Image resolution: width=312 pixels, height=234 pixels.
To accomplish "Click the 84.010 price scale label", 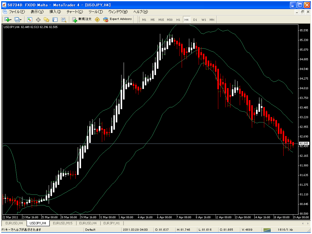I will tap(304, 88).
